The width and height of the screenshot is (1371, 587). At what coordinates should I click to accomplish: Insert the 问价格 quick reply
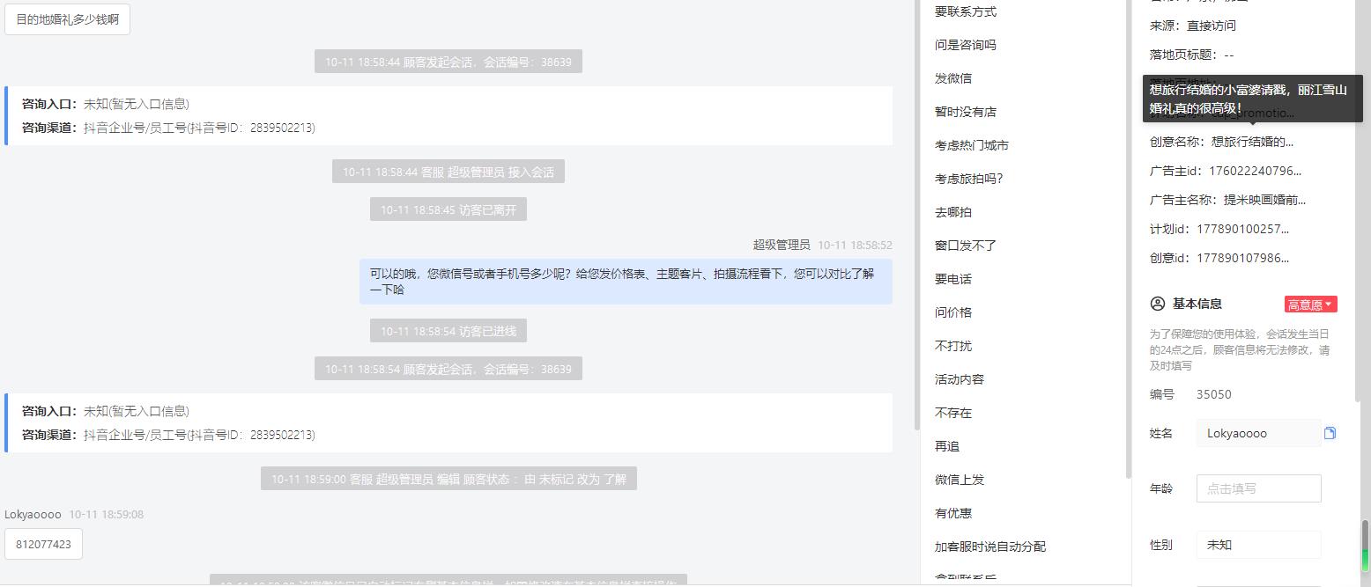click(953, 312)
